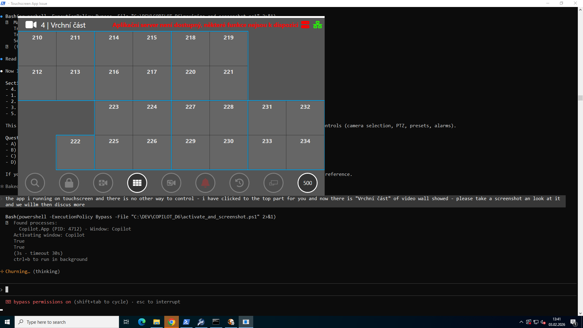Open PTZ camera move control
Viewport: 583px width, 328px height.
click(x=103, y=183)
